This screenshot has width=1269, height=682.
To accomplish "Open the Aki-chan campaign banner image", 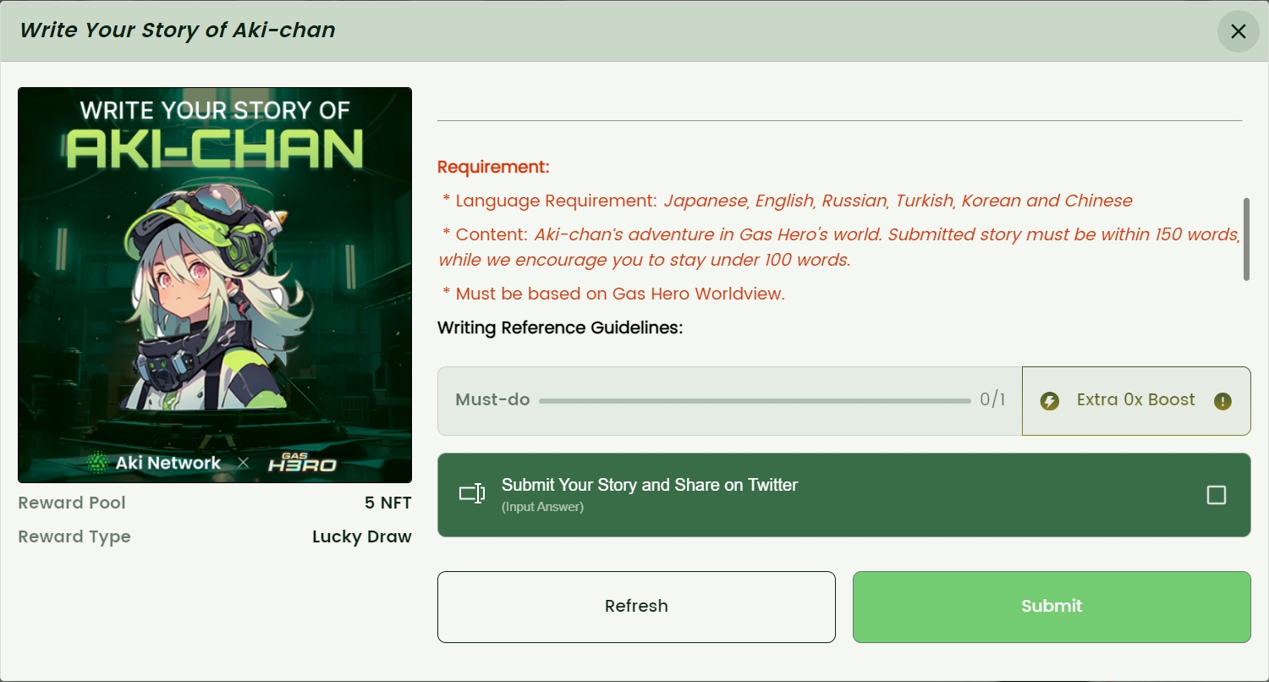I will tap(215, 285).
